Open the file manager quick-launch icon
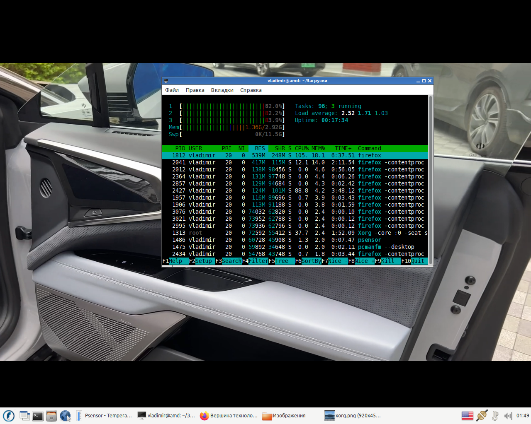Screen dimensions: 531x424 [51, 416]
